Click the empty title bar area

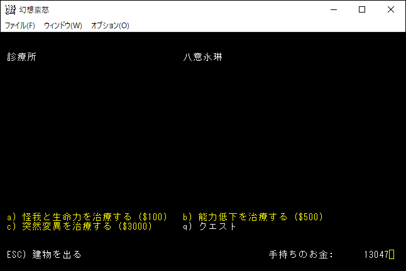tap(189, 9)
